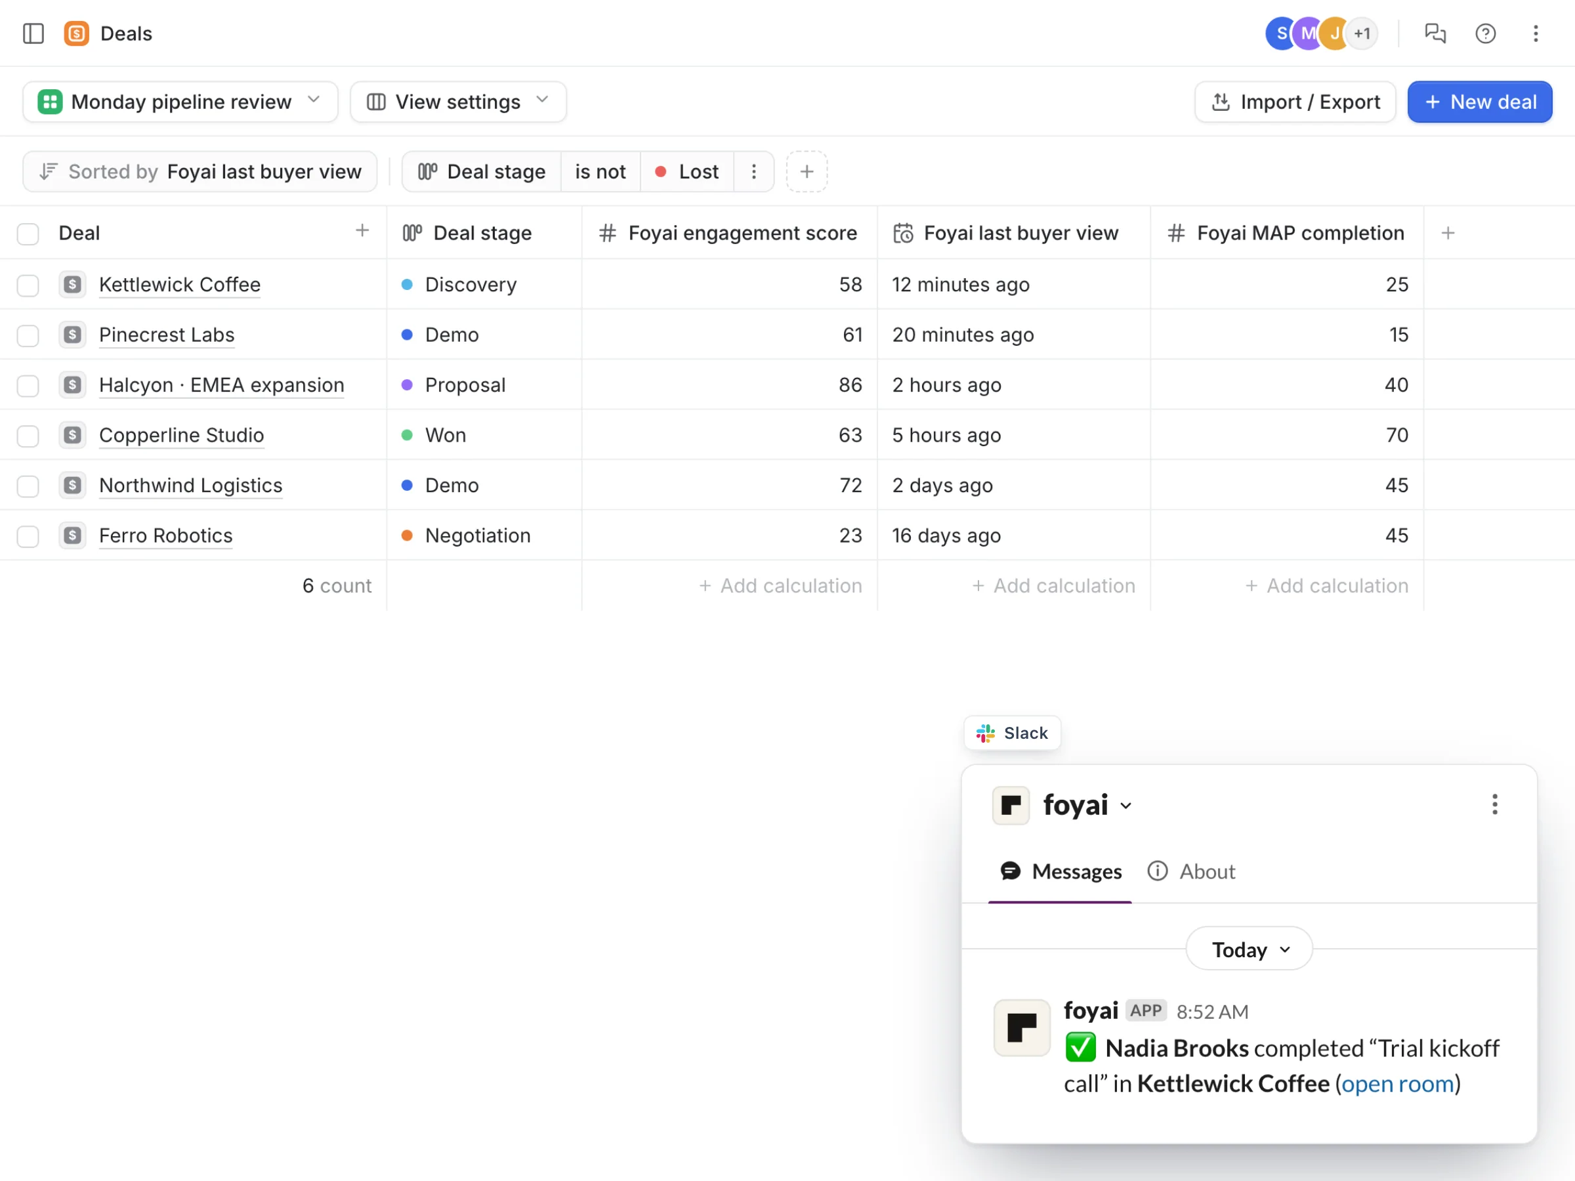Click Foyai engagement score column header

pyautogui.click(x=729, y=233)
